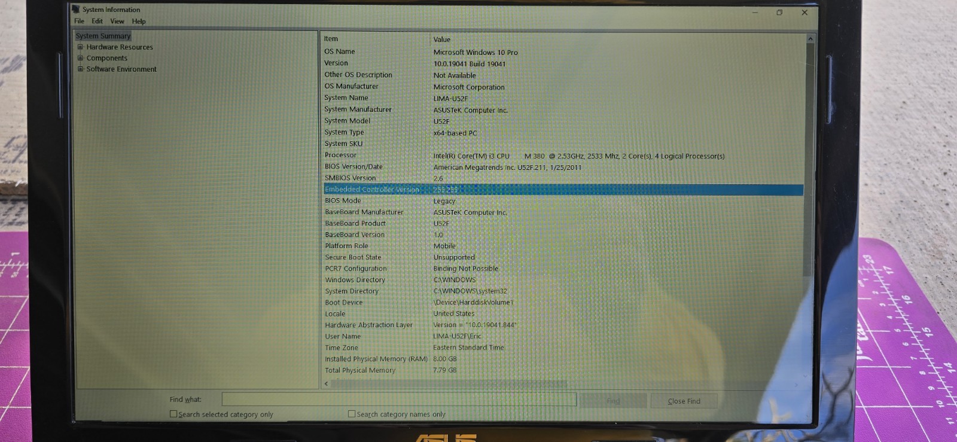Select the Secure Boot State row
Screen dimensions: 957x442
point(562,257)
